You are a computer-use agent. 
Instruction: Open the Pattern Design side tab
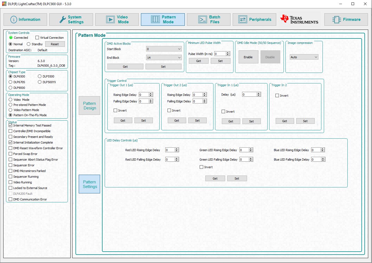90,106
